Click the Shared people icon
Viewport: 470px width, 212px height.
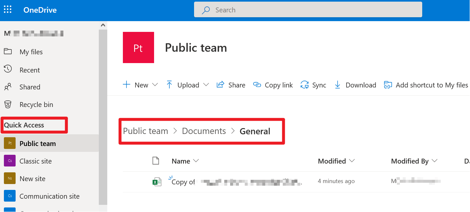point(8,87)
